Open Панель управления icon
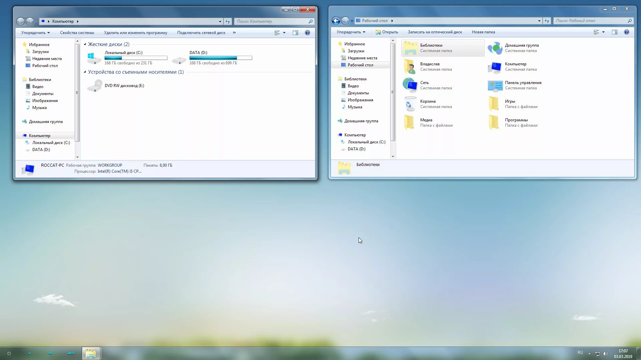This screenshot has height=360, width=641. (495, 85)
